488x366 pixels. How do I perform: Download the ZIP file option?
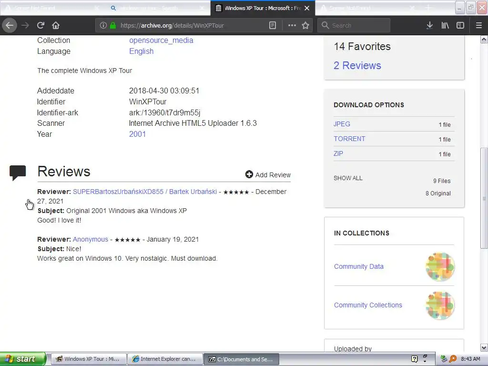(338, 153)
